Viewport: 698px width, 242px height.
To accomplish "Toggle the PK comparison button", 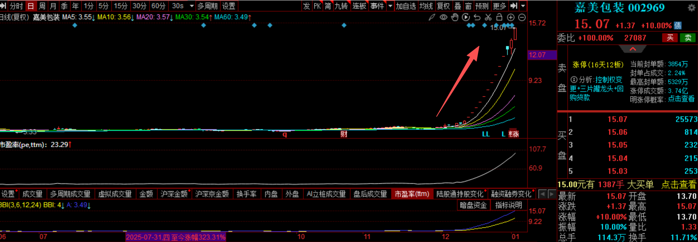I will tap(317, 6).
